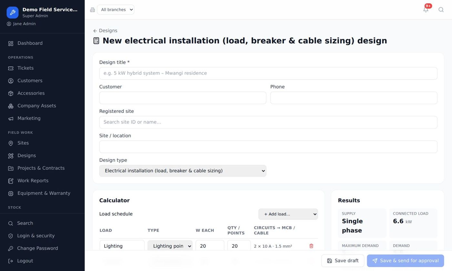Image resolution: width=452 pixels, height=271 pixels.
Task: Click the Marketing megaphone icon
Action: [x=11, y=119]
